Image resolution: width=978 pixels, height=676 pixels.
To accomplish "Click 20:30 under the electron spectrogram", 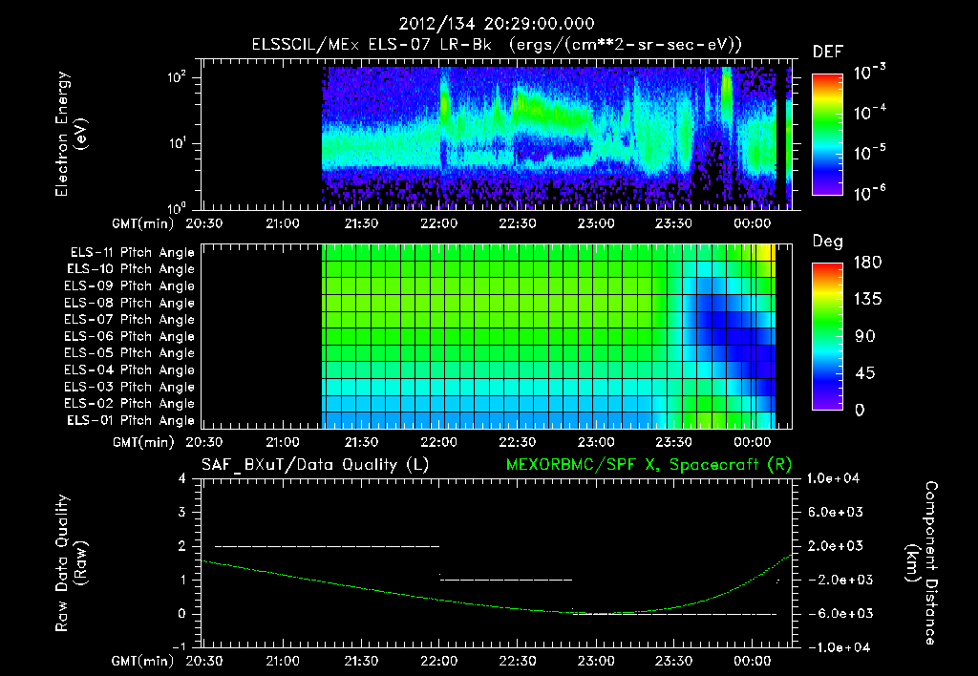I will [204, 223].
